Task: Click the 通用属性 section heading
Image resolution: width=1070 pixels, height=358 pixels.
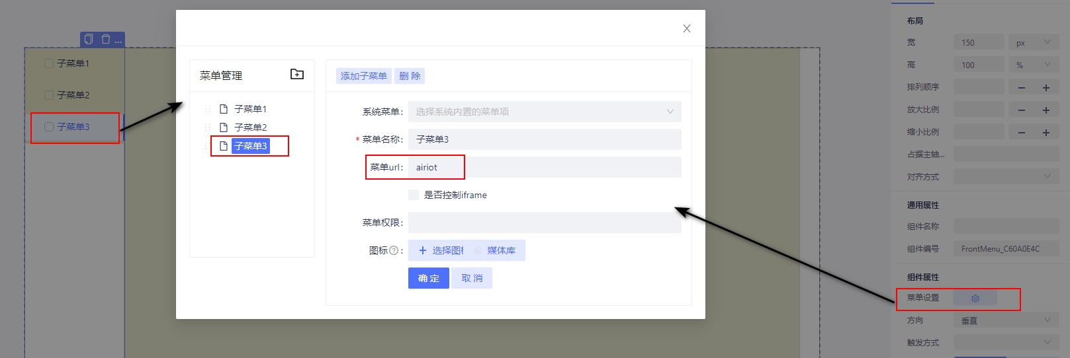Action: click(923, 205)
